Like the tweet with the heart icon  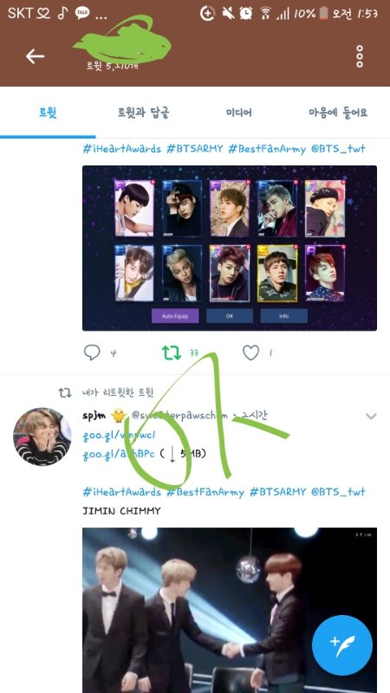[x=250, y=353]
